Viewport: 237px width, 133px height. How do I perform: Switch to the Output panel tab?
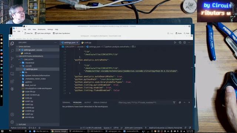point(87,102)
